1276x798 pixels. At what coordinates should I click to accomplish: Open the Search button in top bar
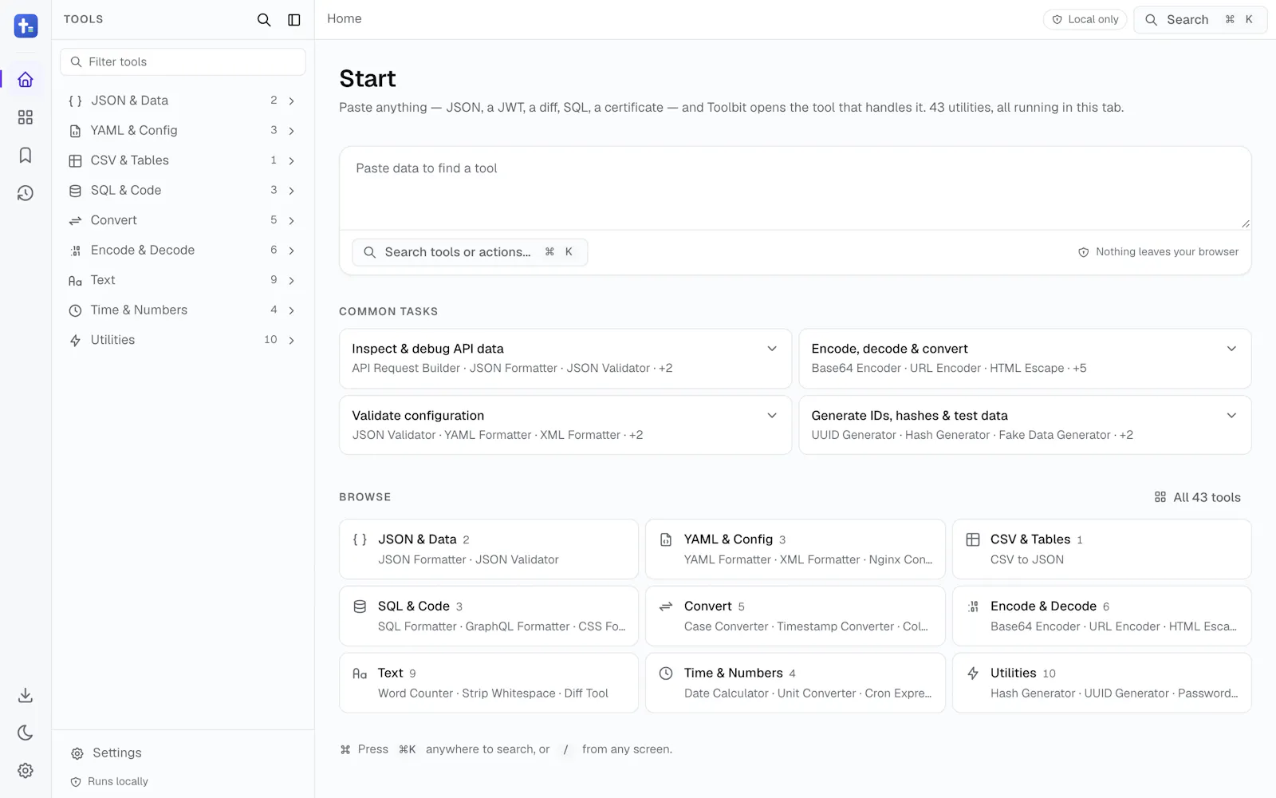click(1200, 19)
